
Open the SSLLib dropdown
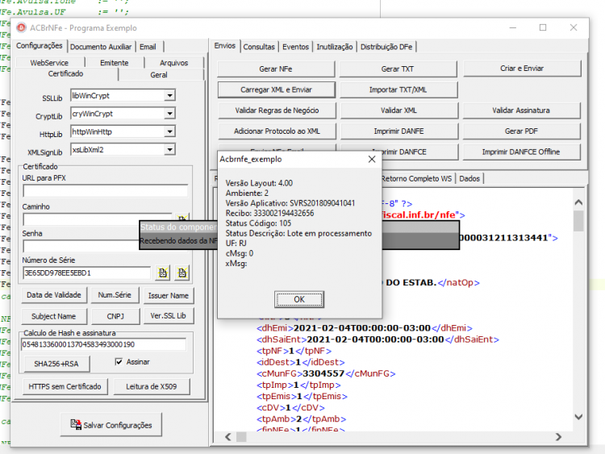tap(169, 95)
